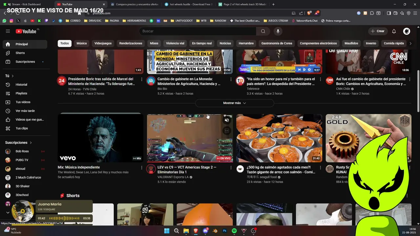Viewport: 420px width, 236px height.
Task: Open the VALORANT Esports LA channel link
Action: (173, 177)
